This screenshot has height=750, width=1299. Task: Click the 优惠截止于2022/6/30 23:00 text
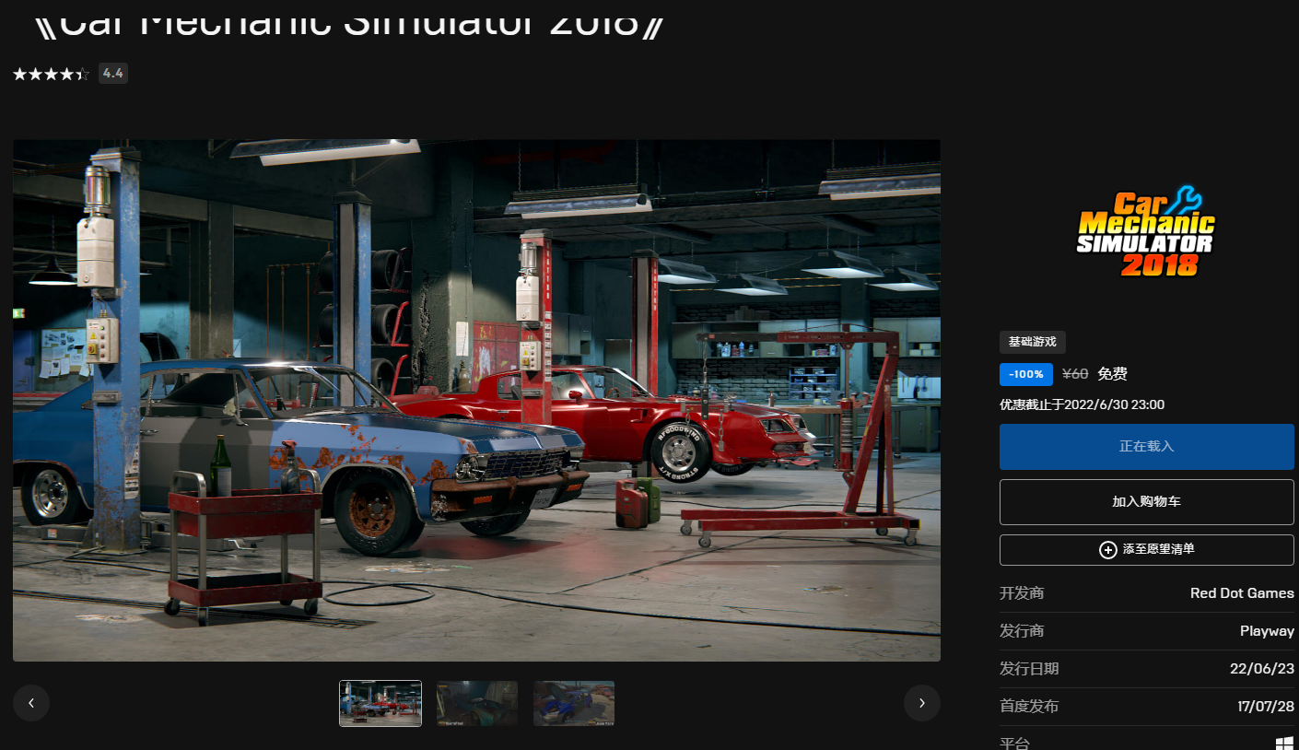click(1082, 404)
